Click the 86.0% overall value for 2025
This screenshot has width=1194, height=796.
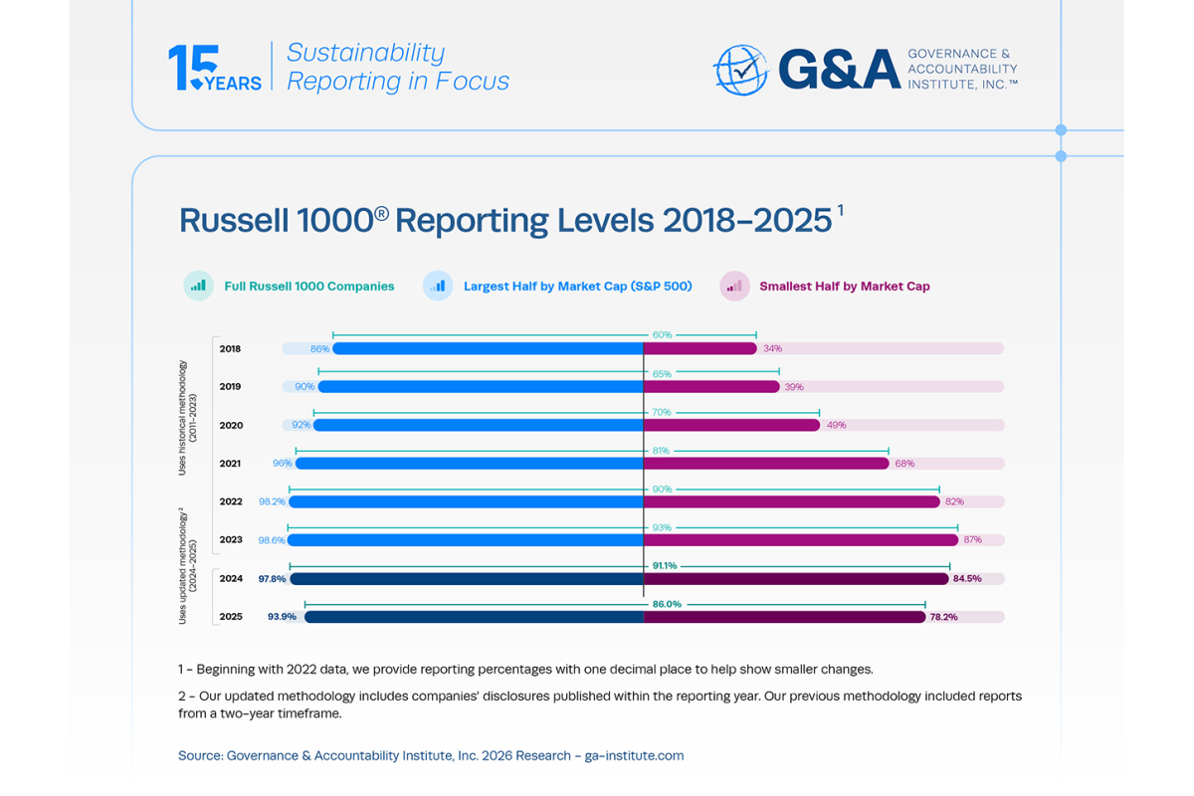tap(667, 604)
